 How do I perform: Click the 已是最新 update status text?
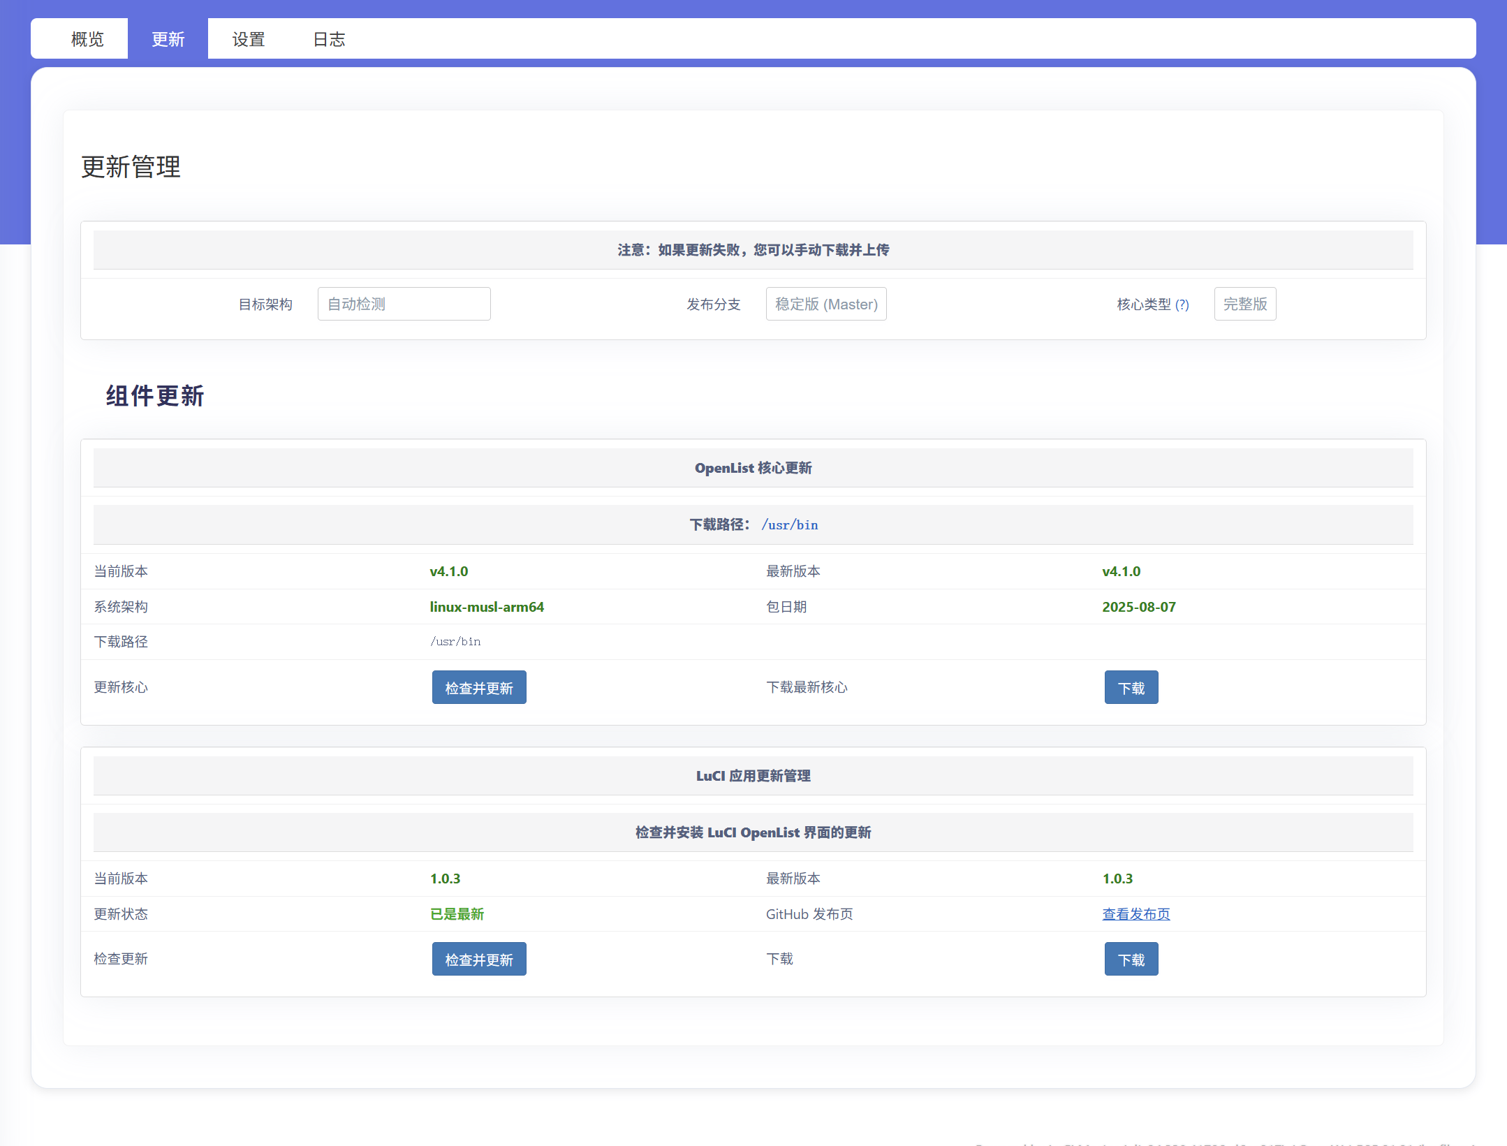pyautogui.click(x=457, y=914)
